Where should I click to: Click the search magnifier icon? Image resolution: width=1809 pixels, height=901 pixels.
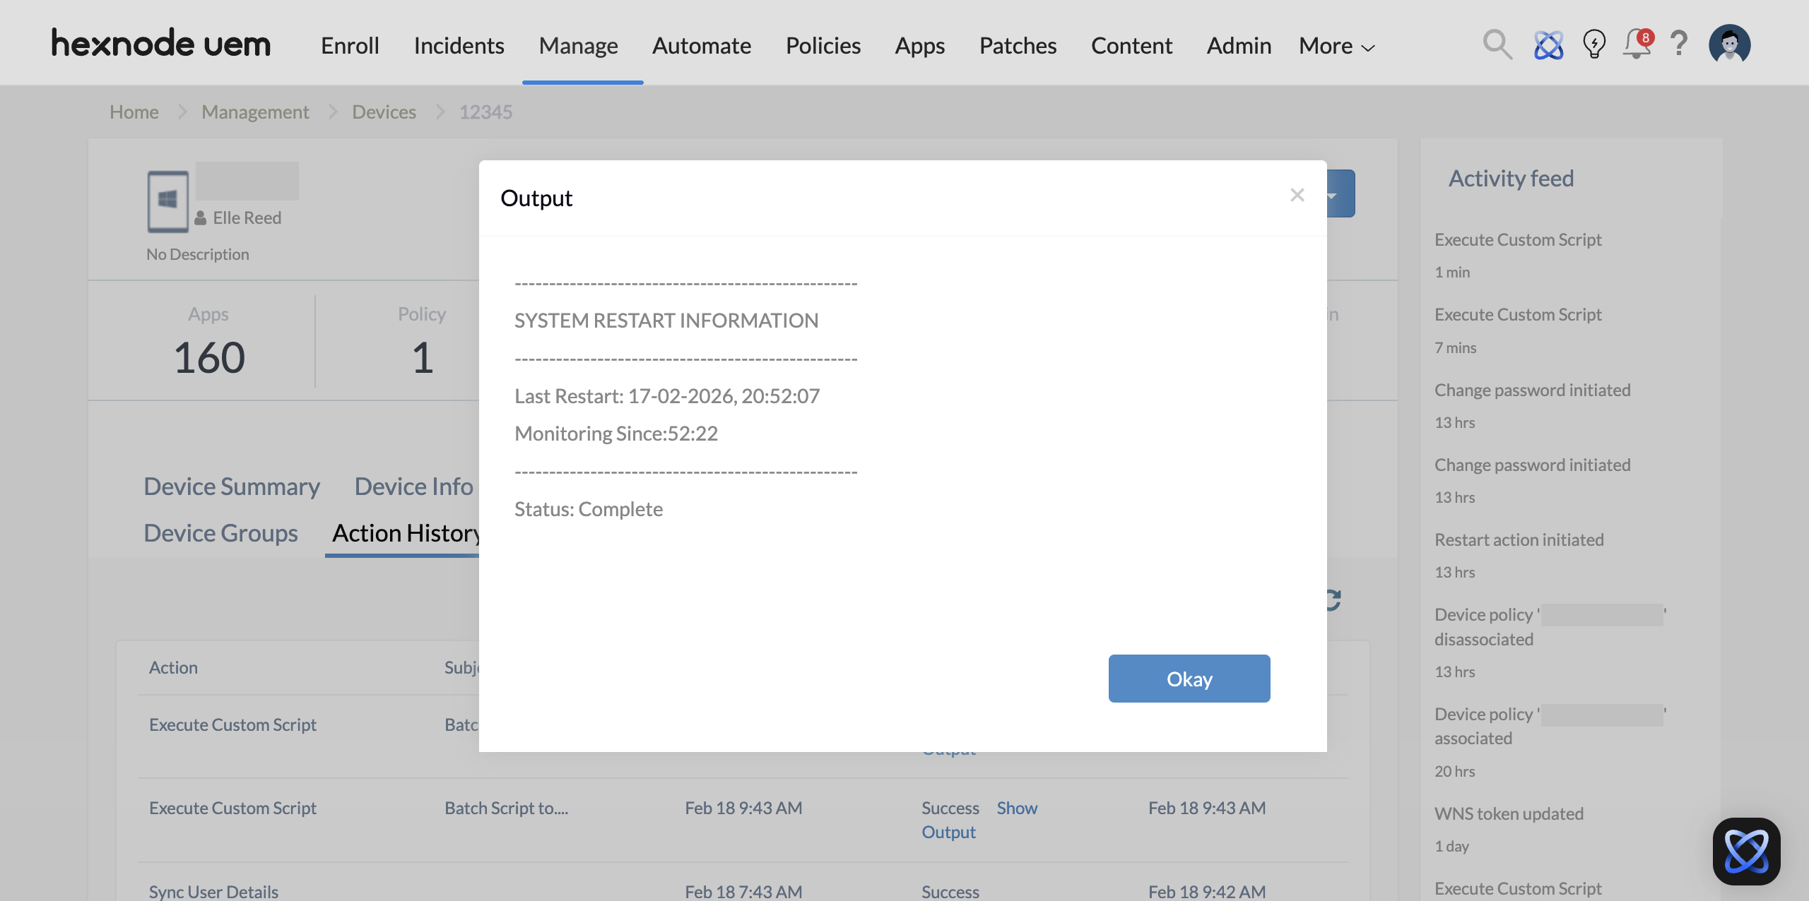1497,45
